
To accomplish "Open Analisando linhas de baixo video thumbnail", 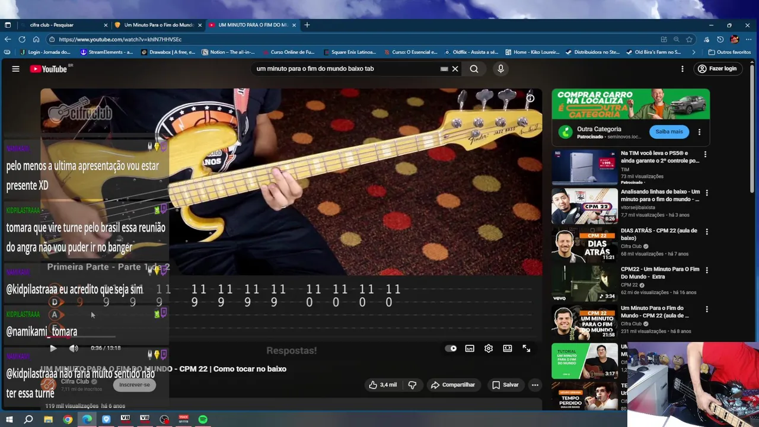I will 585,206.
